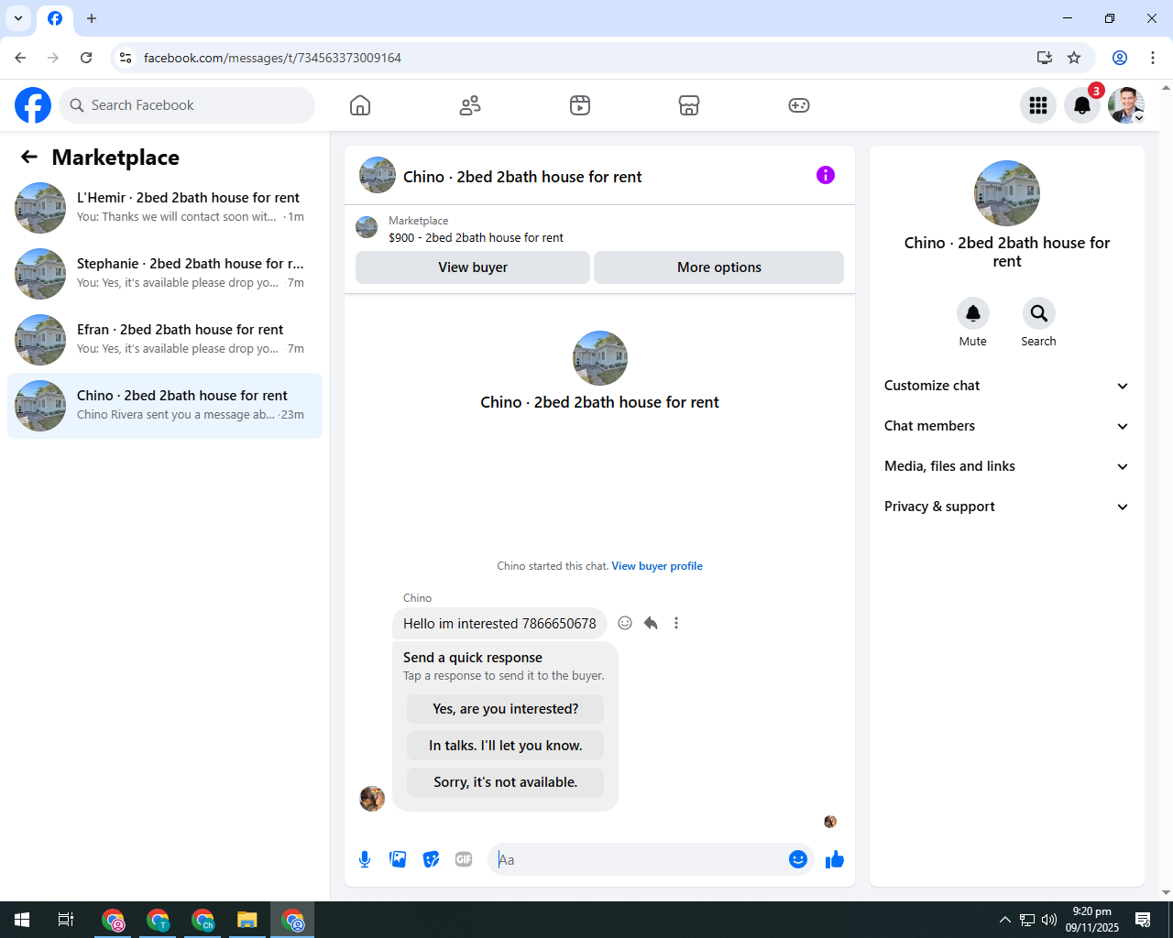Screen dimensions: 1173x938
Task: Open more options dots beside Chino's message
Action: pos(676,623)
